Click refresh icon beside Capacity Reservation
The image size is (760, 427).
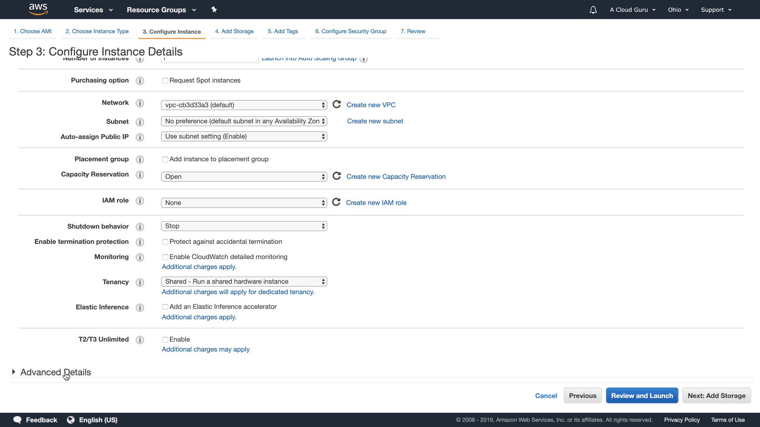click(336, 176)
